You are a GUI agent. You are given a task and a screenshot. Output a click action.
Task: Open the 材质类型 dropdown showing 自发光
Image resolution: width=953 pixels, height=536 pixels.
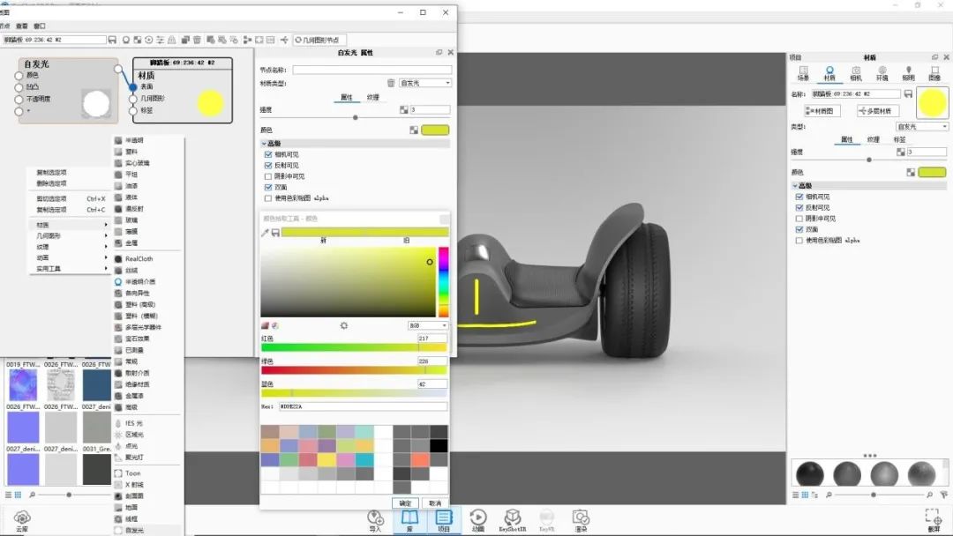(424, 83)
